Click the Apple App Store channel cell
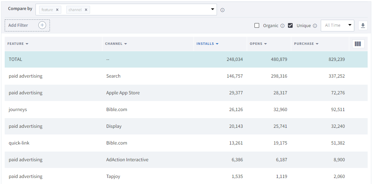 [x=123, y=93]
